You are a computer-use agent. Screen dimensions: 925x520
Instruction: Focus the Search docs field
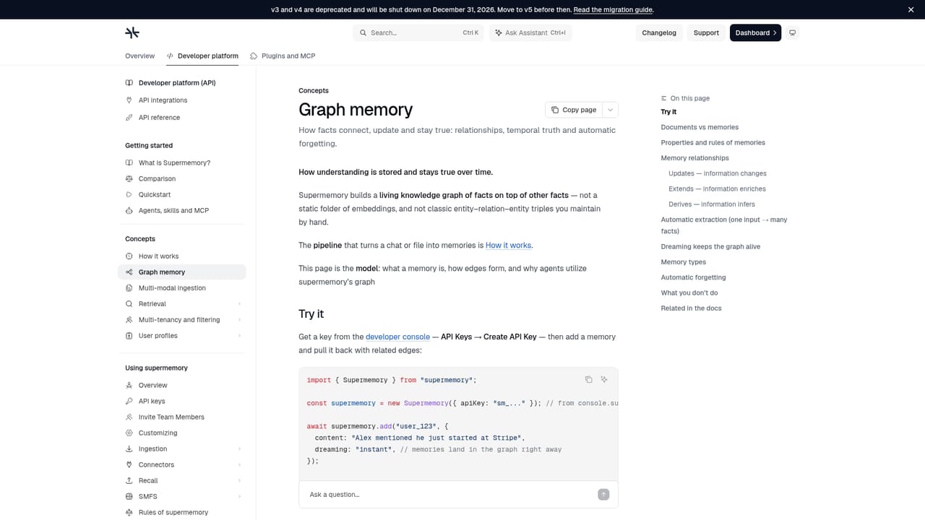click(418, 32)
